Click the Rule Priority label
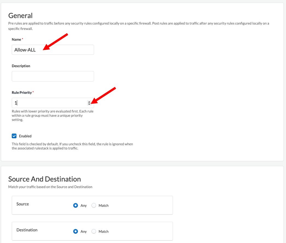Image resolution: width=286 pixels, height=243 pixels. [x=22, y=92]
